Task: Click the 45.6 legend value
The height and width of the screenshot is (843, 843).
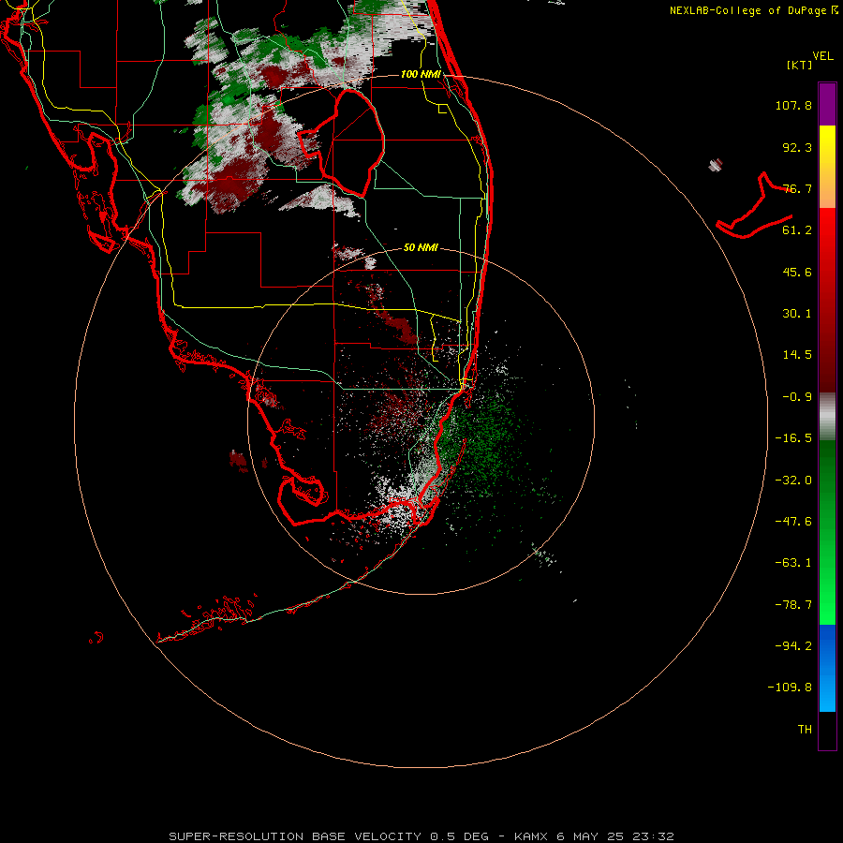Action: tap(797, 272)
